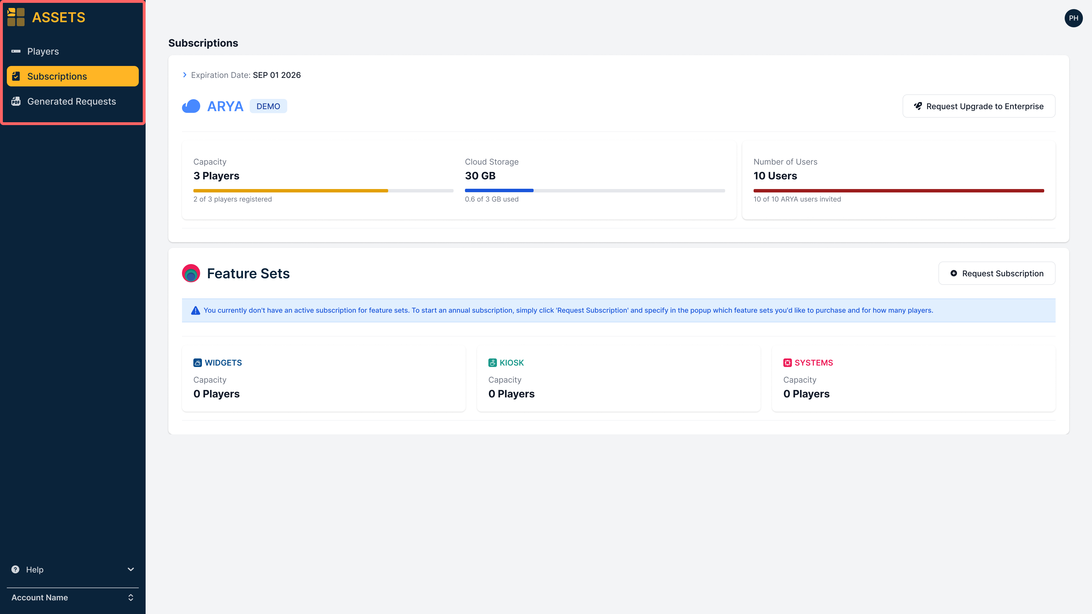Click '0 Players' in the WIDGETS card
This screenshot has height=614, width=1092.
[x=217, y=394]
